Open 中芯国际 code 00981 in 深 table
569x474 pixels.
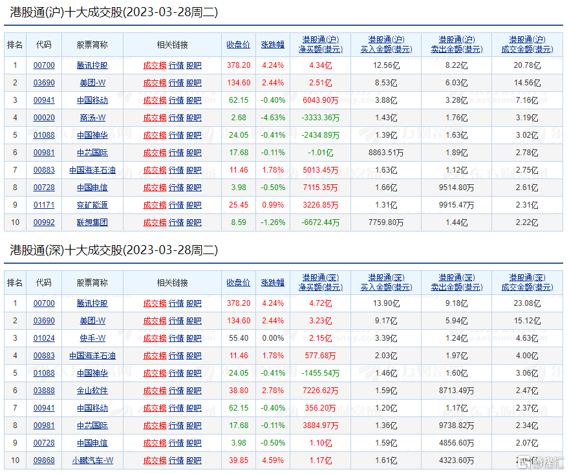pos(44,426)
